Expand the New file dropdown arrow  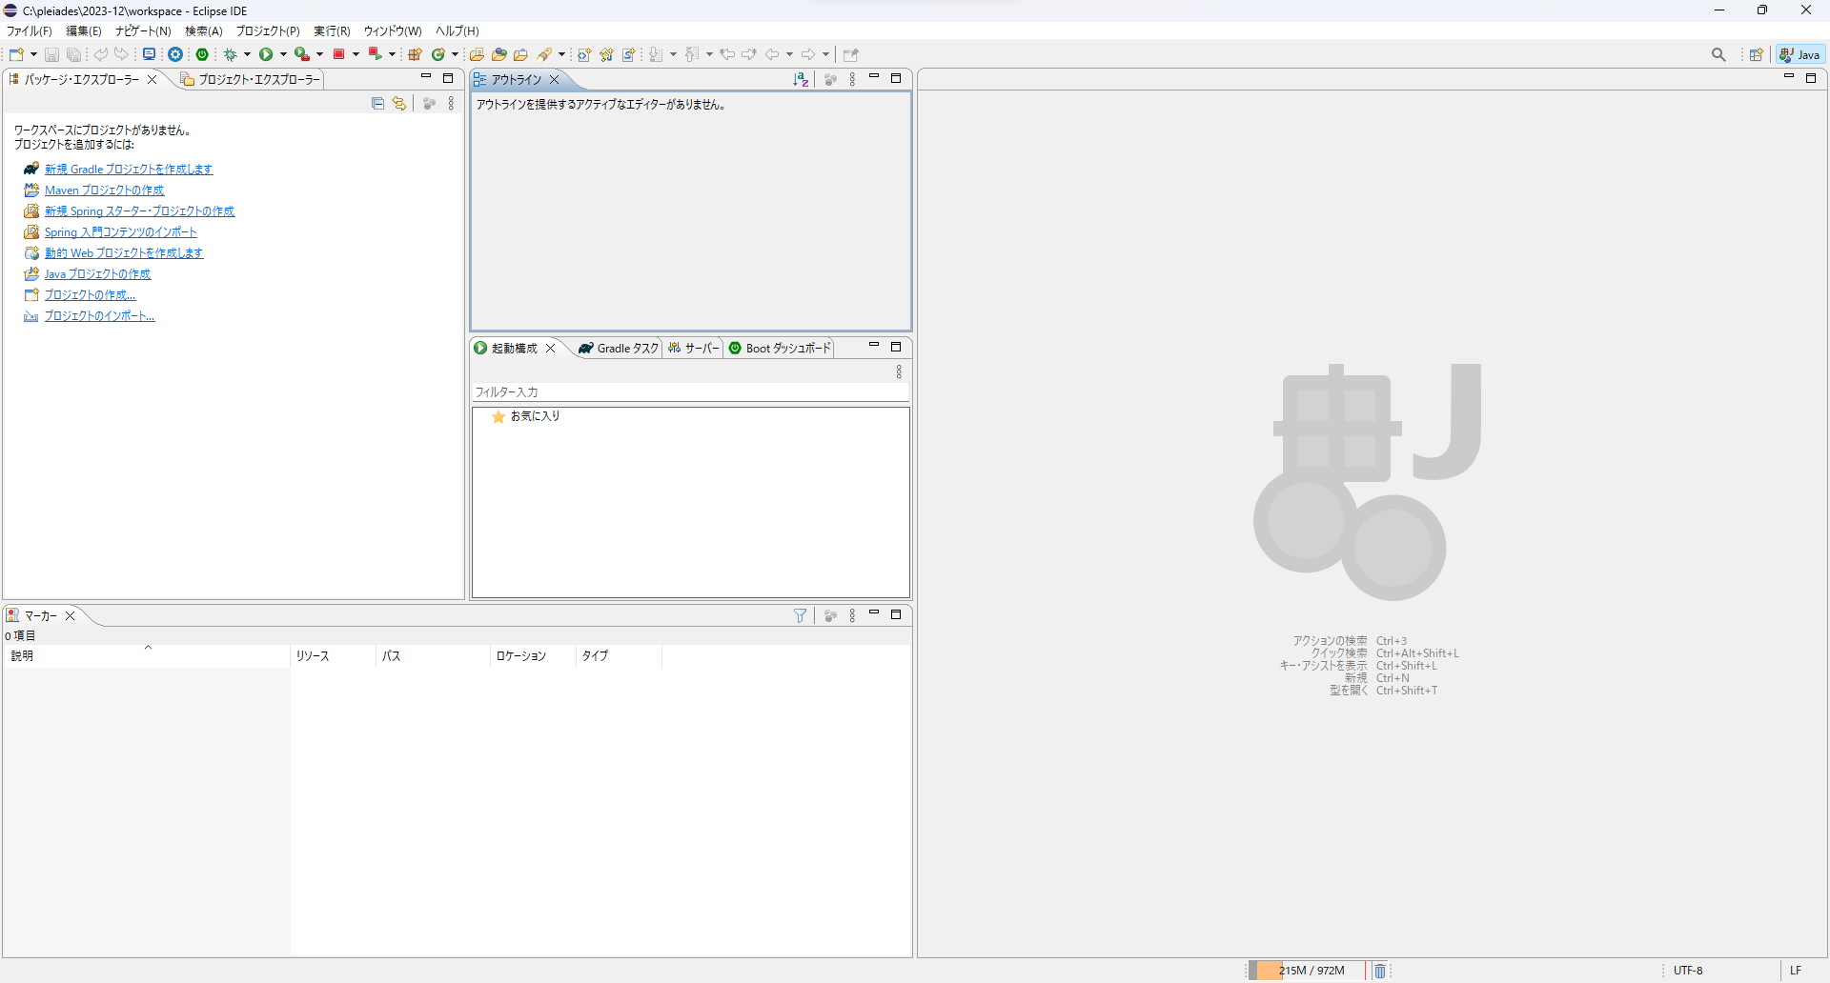click(x=33, y=55)
